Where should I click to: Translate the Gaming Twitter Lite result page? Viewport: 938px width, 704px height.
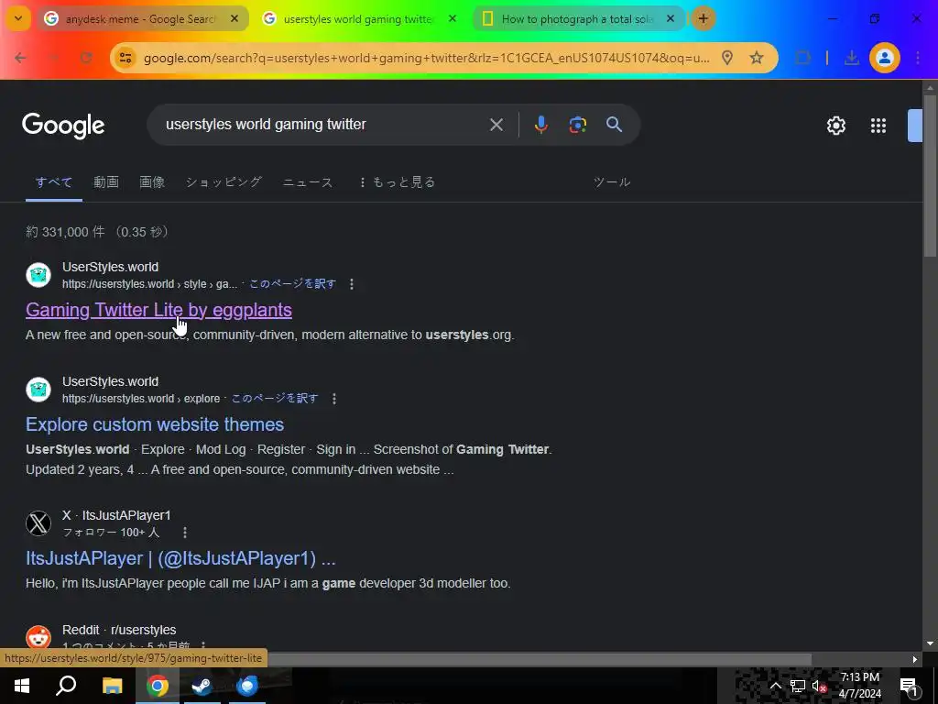[292, 284]
